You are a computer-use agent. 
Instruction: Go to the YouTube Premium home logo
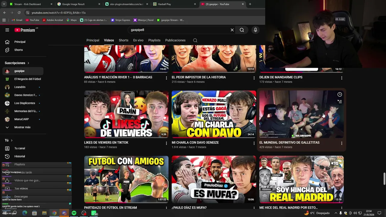25,30
